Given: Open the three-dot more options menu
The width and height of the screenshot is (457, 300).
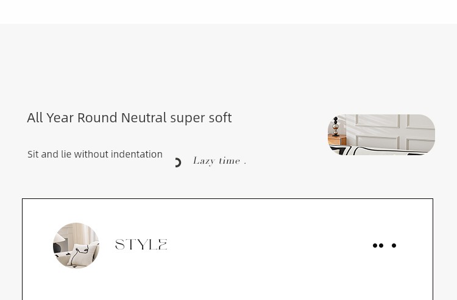Looking at the screenshot, I should [x=384, y=246].
